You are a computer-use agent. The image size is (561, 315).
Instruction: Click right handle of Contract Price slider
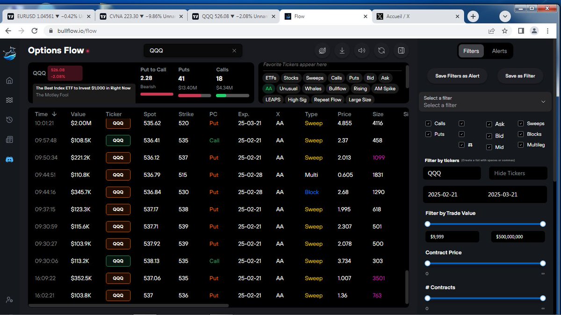point(543,263)
